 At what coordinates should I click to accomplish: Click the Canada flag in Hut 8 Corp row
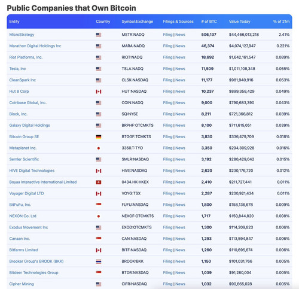pos(99,92)
